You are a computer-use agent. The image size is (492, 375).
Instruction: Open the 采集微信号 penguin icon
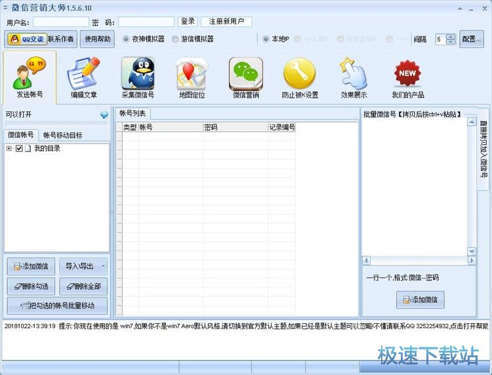coord(138,77)
